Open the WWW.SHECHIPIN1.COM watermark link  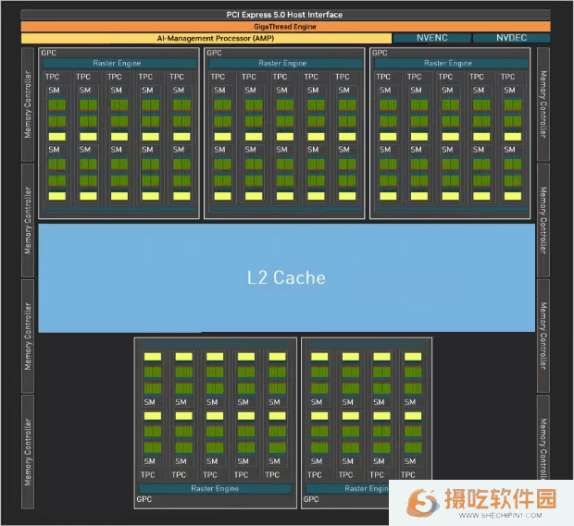point(500,516)
